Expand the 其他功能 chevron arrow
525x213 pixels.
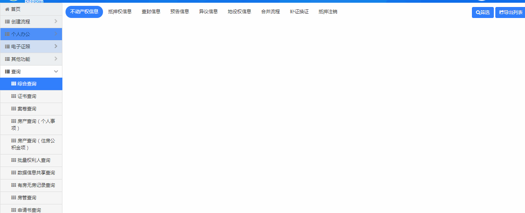(56, 59)
